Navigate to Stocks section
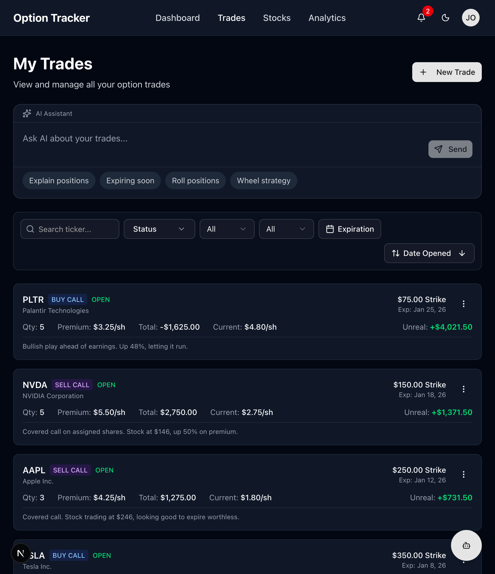This screenshot has width=495, height=574. 277,18
